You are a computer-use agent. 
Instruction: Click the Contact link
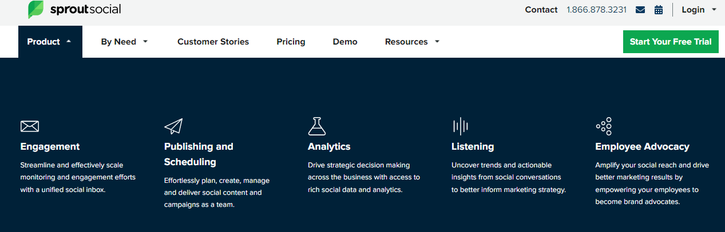click(541, 10)
